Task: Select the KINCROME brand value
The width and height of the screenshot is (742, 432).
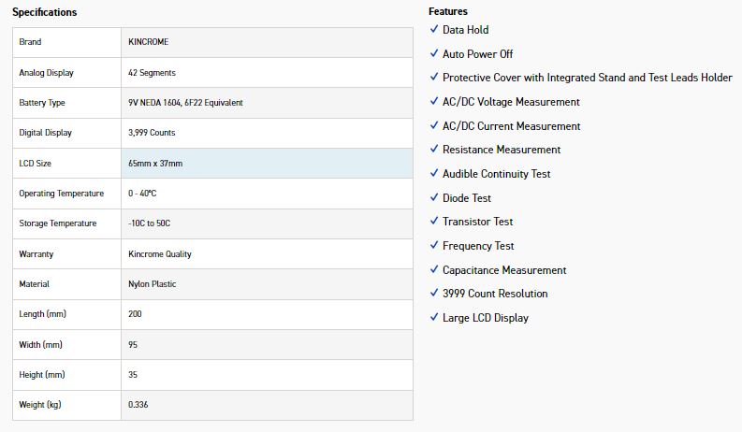Action: 148,42
